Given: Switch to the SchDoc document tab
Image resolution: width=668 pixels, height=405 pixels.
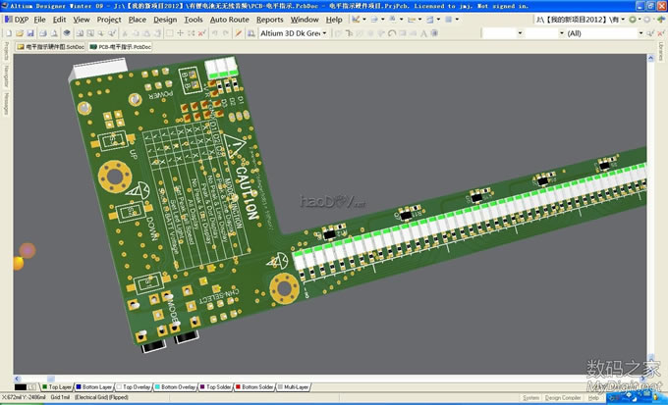Looking at the screenshot, I should tap(51, 46).
